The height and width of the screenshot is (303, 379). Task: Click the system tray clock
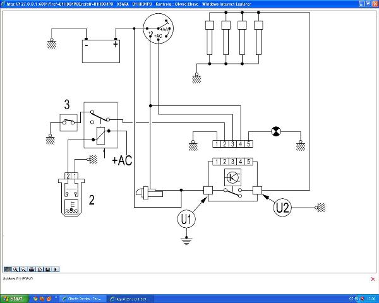371,299
